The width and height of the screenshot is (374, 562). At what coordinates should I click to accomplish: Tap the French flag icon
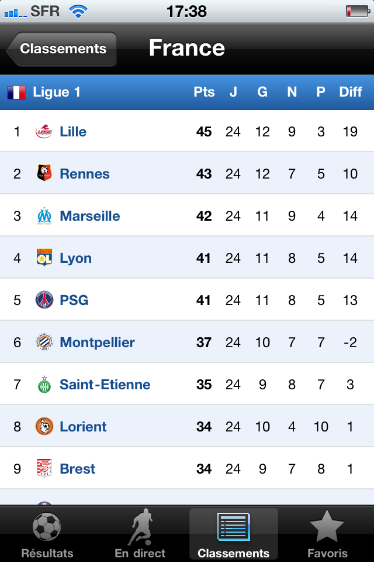pos(16,92)
